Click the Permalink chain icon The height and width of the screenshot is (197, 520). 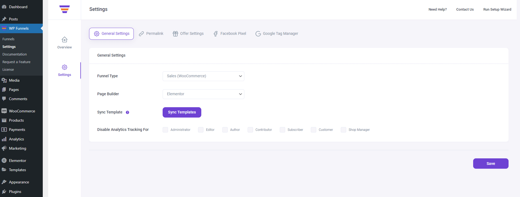[141, 34]
